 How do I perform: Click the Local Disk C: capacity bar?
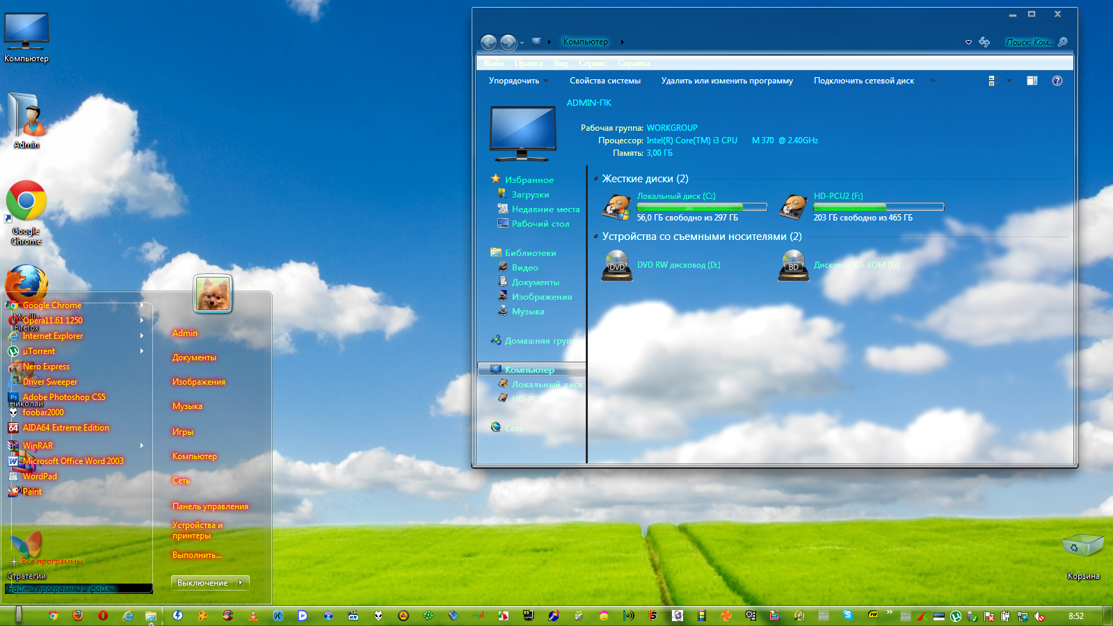coord(701,207)
